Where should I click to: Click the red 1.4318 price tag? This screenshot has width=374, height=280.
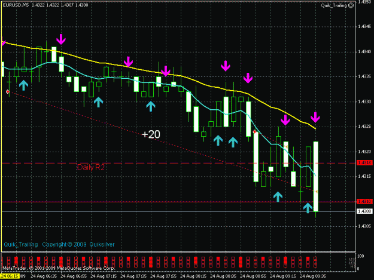pyautogui.click(x=364, y=163)
